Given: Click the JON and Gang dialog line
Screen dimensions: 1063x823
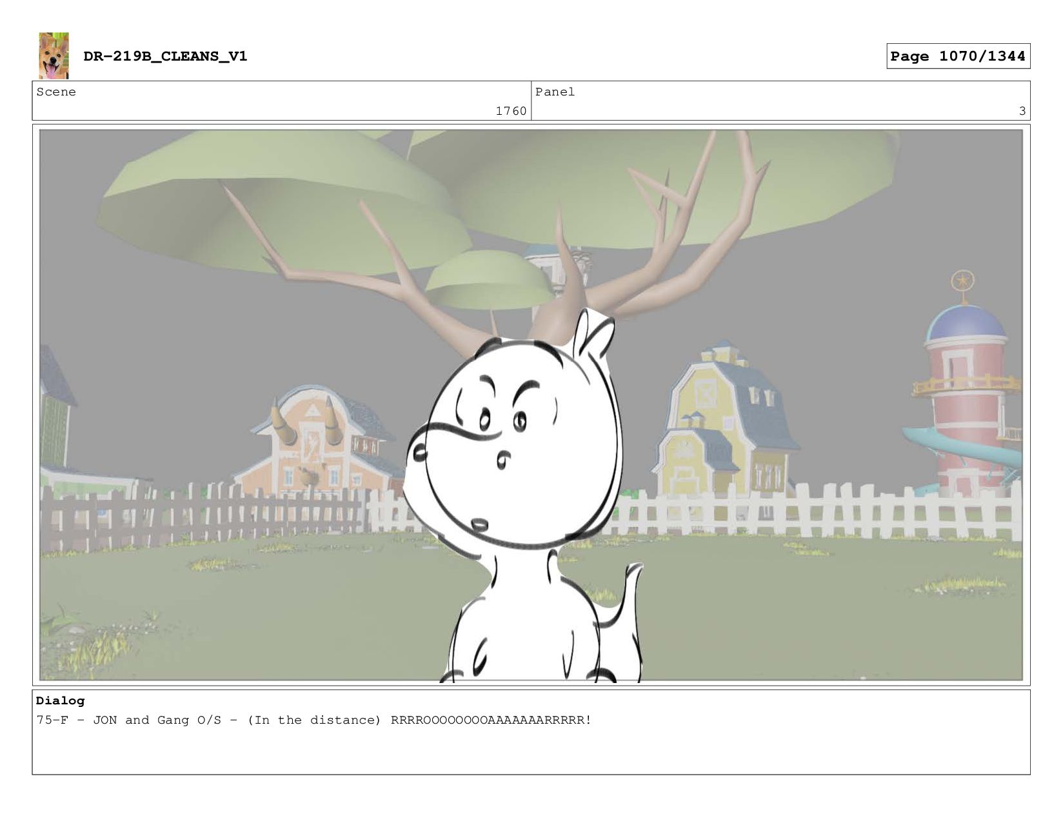Looking at the screenshot, I should coord(313,720).
